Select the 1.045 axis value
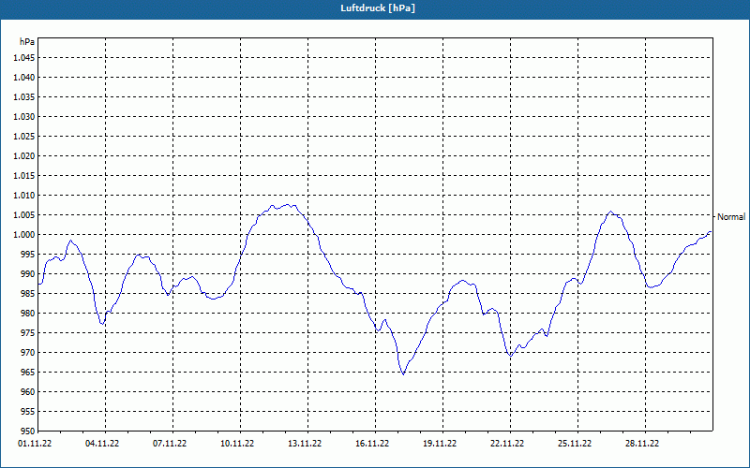 pyautogui.click(x=24, y=58)
